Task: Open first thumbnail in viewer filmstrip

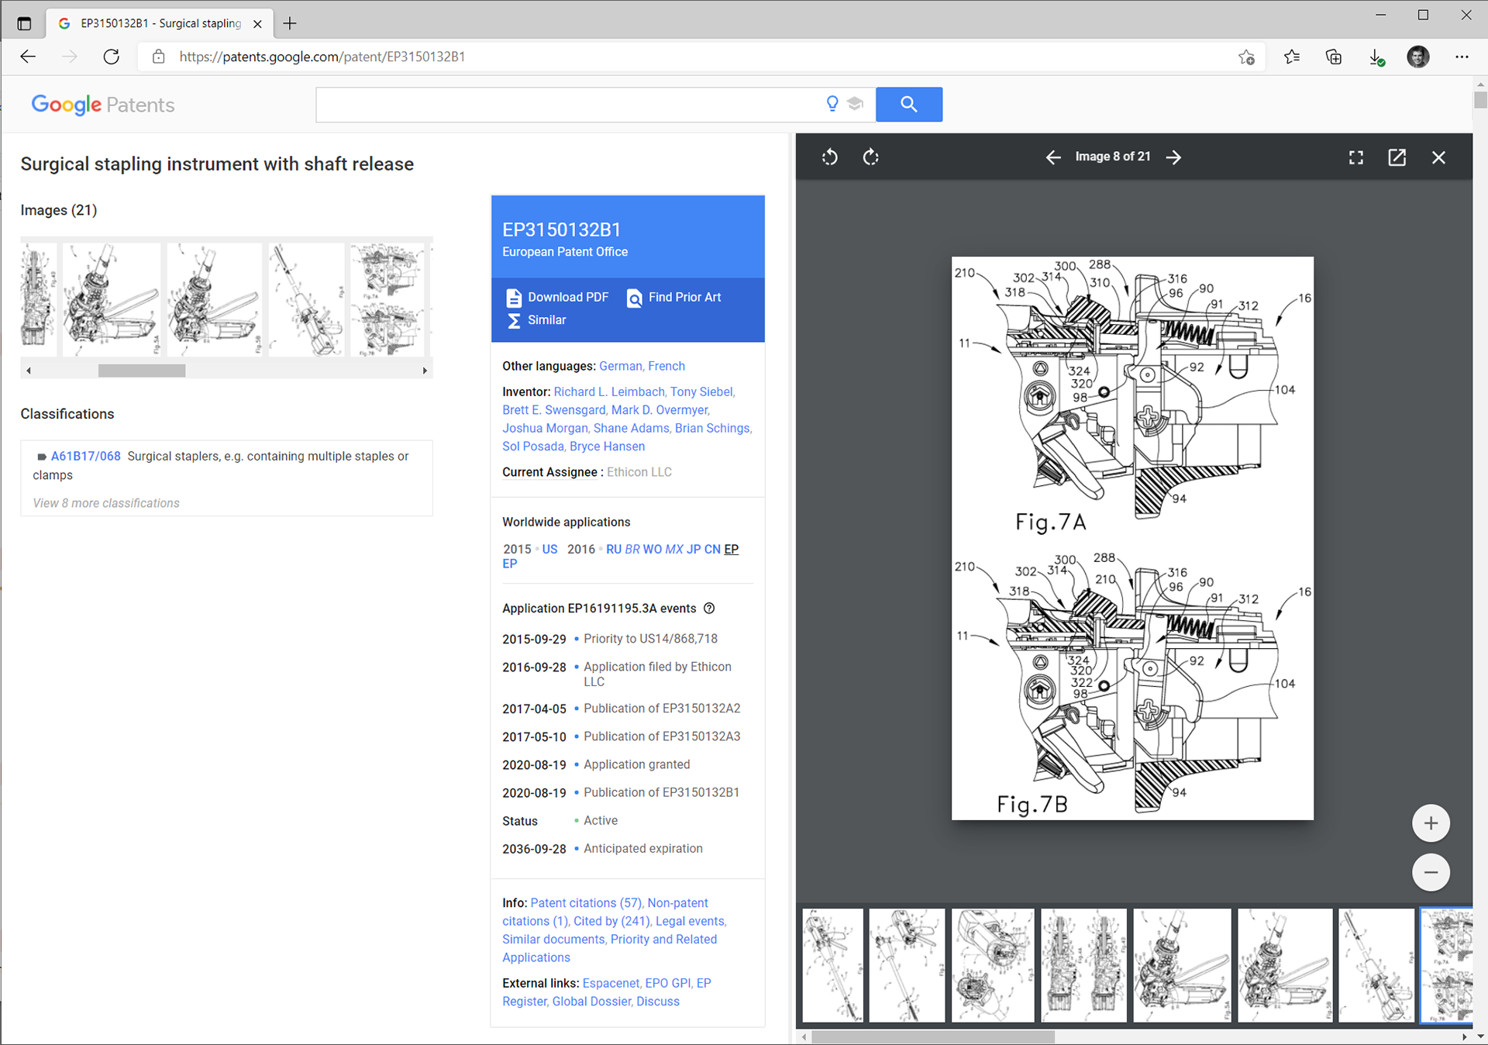Action: point(832,965)
